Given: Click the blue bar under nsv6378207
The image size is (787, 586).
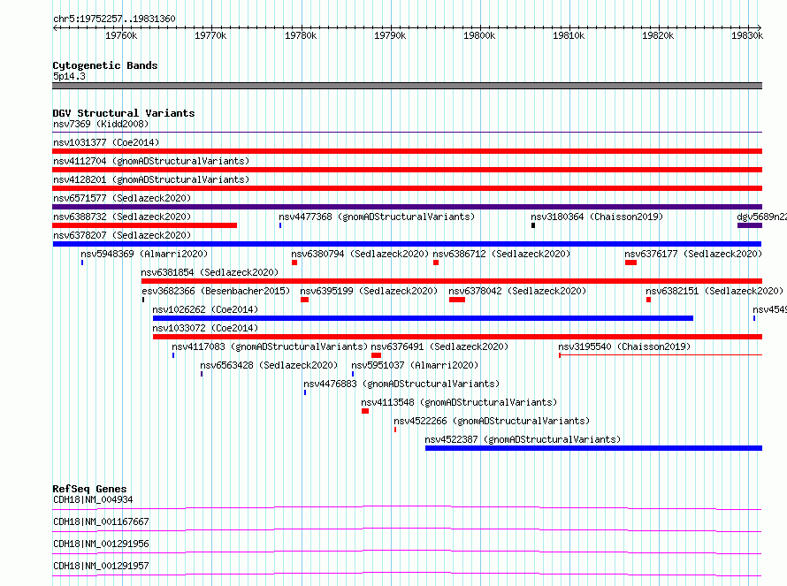Looking at the screenshot, I should pos(407,244).
